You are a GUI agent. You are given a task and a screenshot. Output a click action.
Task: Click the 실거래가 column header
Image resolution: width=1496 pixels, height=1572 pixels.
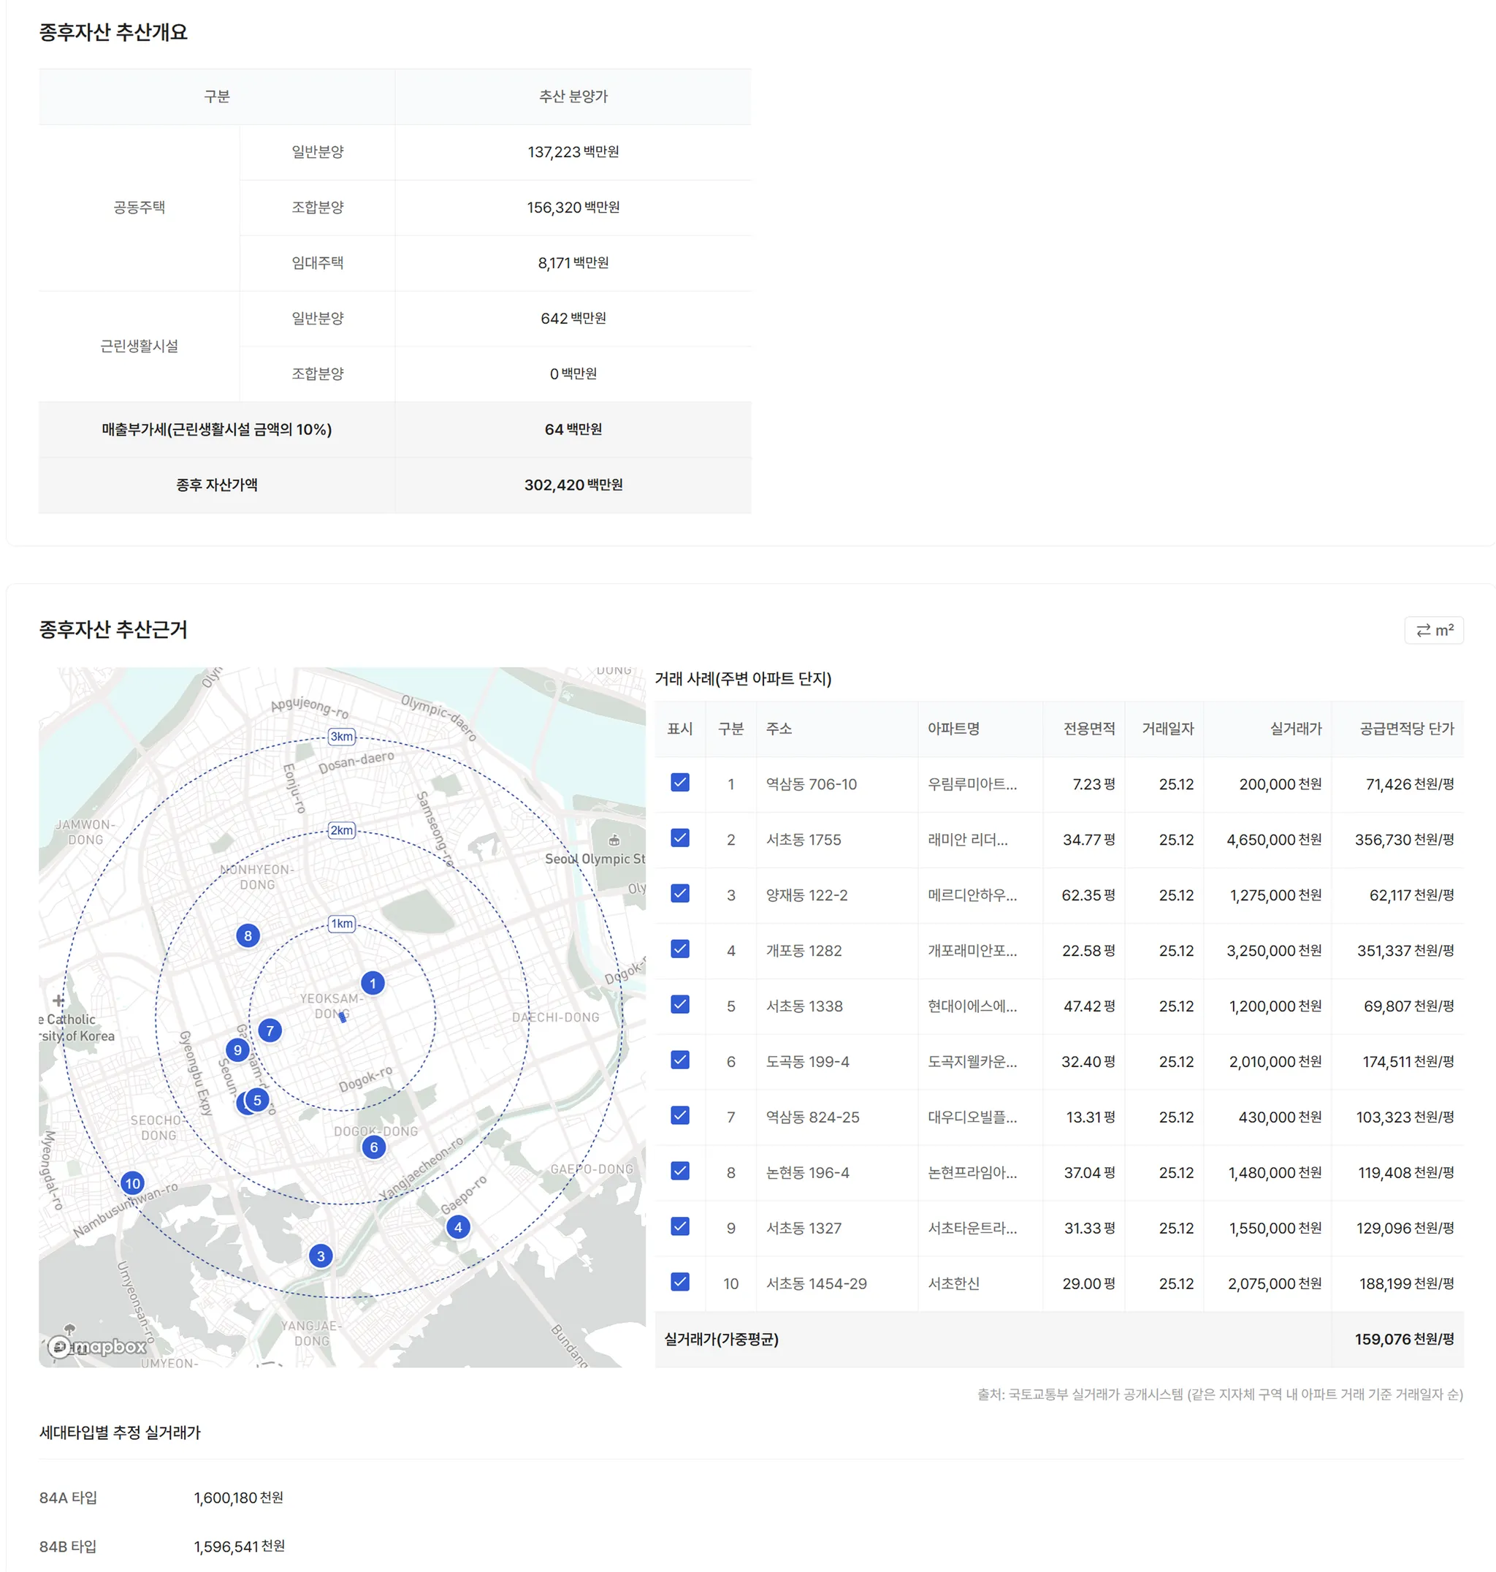[x=1295, y=729]
